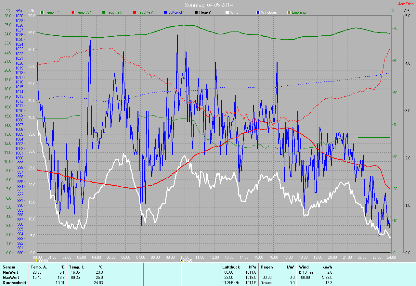Screen dimensions: 416x286
Task: Toggle the Temp. A.* legend label
Action: 84,12
